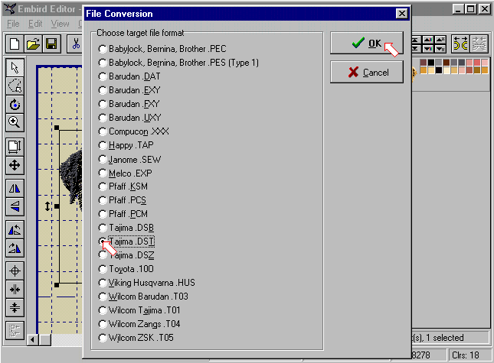The height and width of the screenshot is (363, 494).
Task: Move down by color with down-arrow icon
Action: pyautogui.click(x=427, y=48)
